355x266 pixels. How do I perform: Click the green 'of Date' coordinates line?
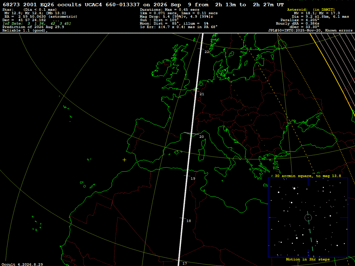point(37,23)
